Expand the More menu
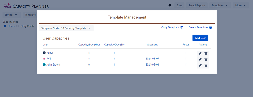The height and width of the screenshot is (97, 253). coord(241,5)
